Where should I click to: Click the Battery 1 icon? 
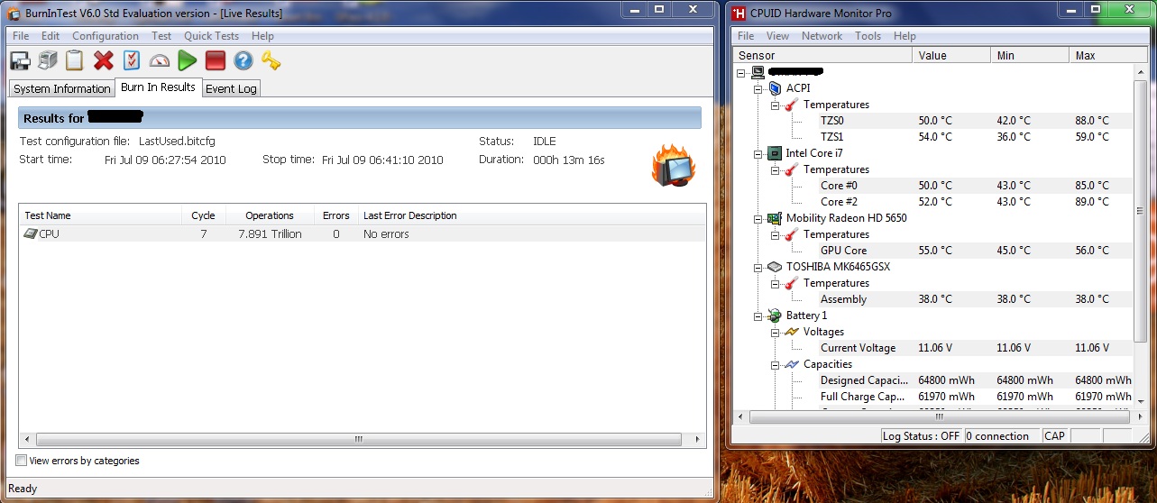tap(775, 316)
